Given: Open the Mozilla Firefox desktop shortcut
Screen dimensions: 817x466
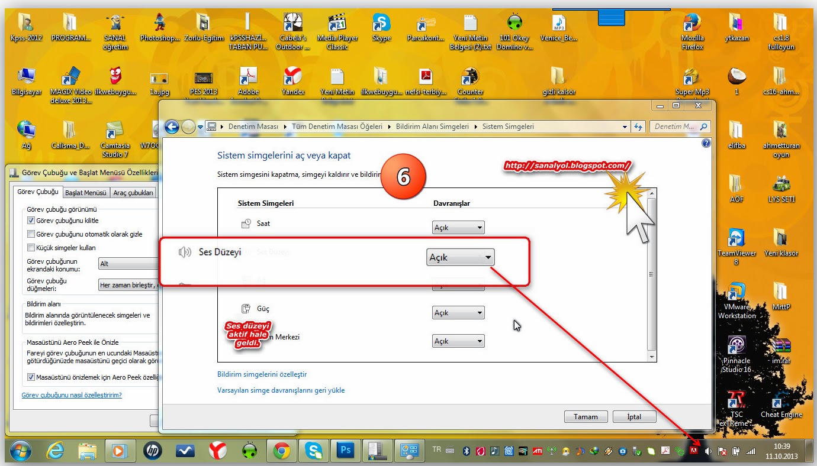Looking at the screenshot, I should point(692,32).
